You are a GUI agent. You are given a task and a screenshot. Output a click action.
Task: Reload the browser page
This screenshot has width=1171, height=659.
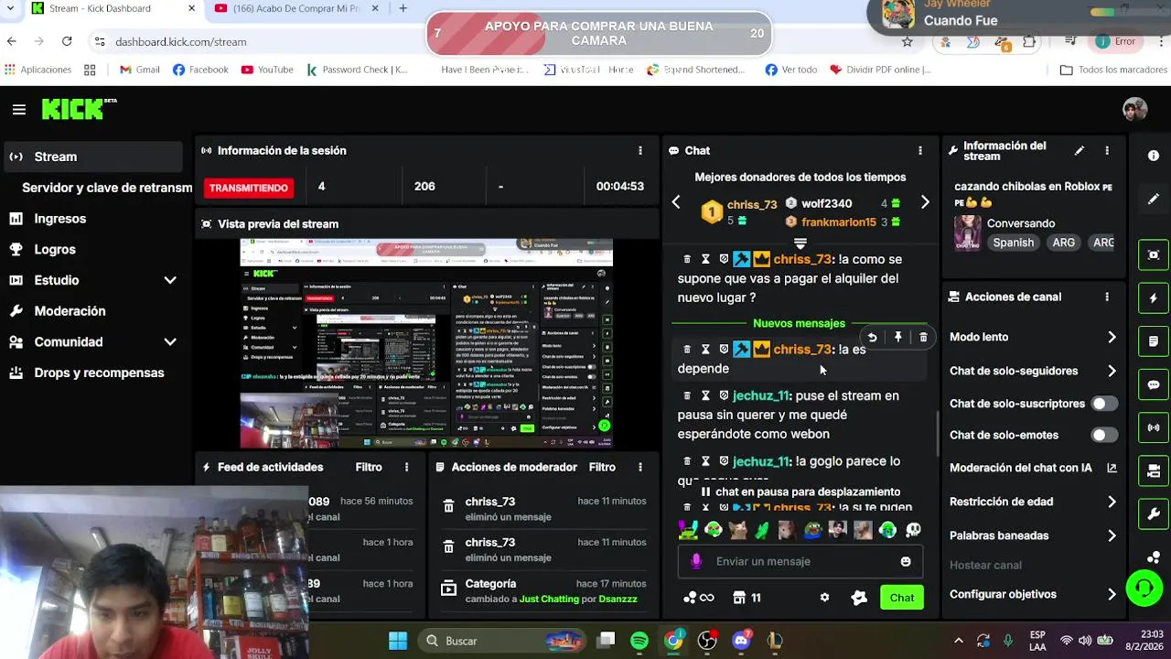pos(67,41)
